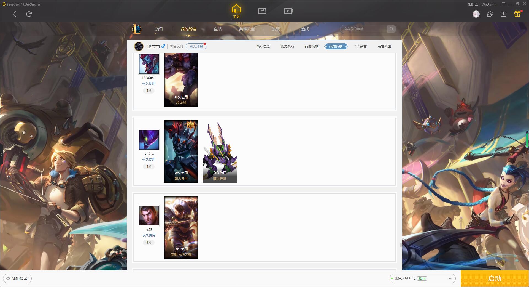Expand the server selector 黑色玫瑰 电信
Image resolution: width=529 pixels, height=287 pixels.
click(x=422, y=278)
